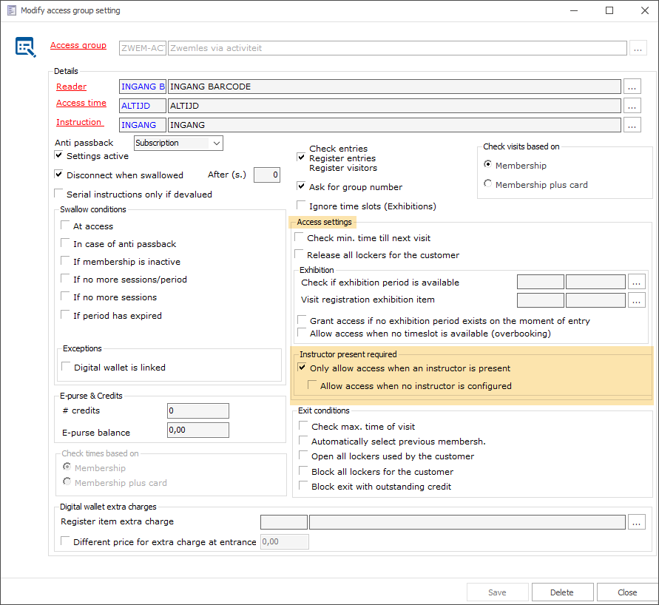The width and height of the screenshot is (659, 605).
Task: Click the Delete button
Action: pos(562,592)
